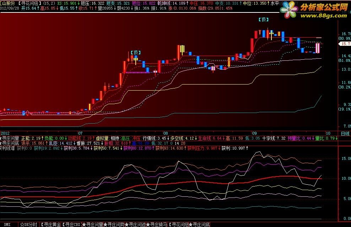Screen dimensions: 351x227
Task: Click the 获利线谱 indicator label
Action: click(x=7, y=148)
